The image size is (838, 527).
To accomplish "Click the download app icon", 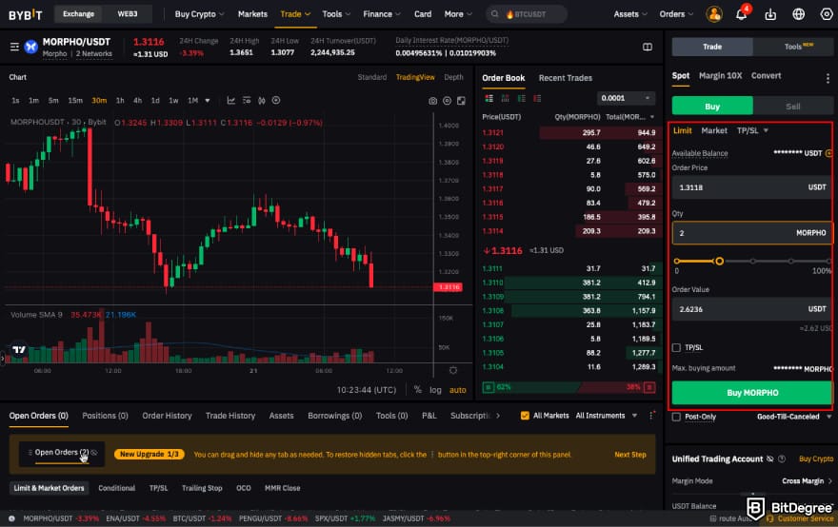I will [x=770, y=14].
